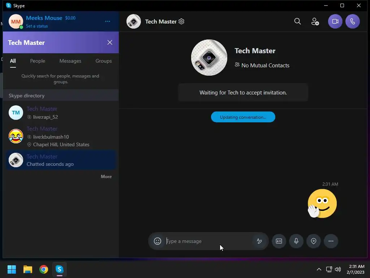Switch to the People search tab
The width and height of the screenshot is (370, 278).
tap(38, 61)
